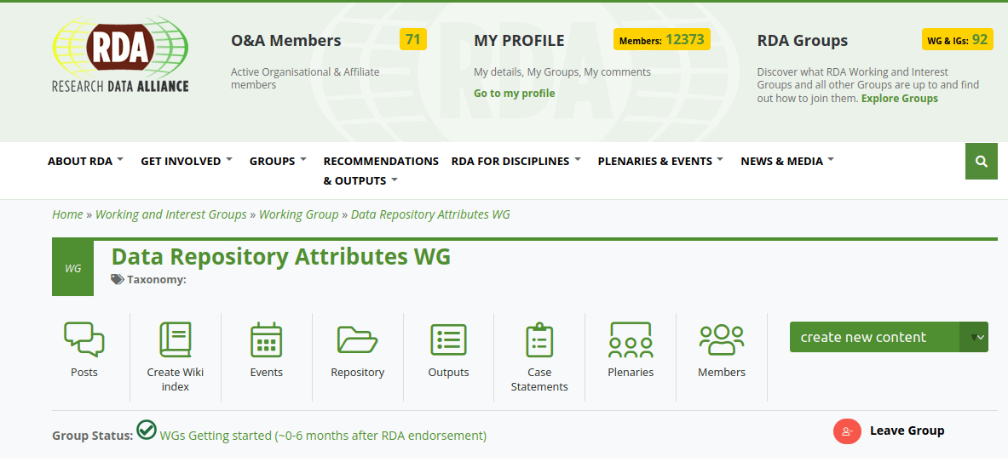Image resolution: width=1008 pixels, height=462 pixels.
Task: Click the Members: 12373 badge
Action: coord(662,40)
